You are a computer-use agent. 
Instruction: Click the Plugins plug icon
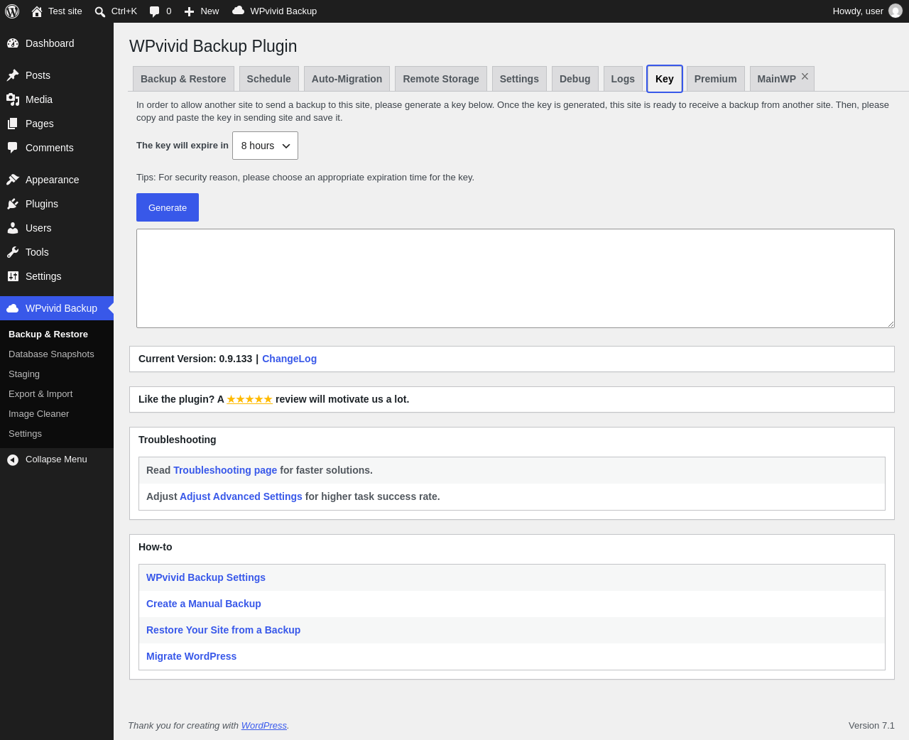click(x=13, y=204)
